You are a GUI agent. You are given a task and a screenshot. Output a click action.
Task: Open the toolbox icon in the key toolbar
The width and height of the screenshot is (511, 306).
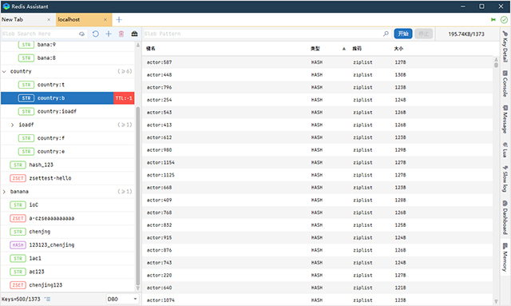pos(134,34)
